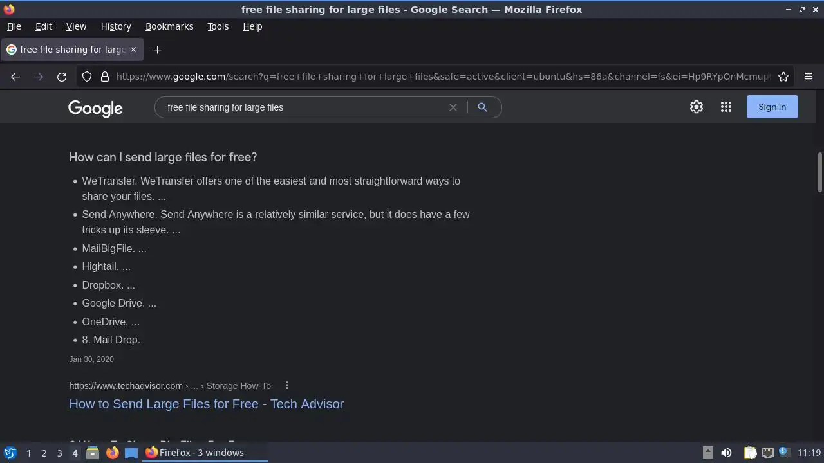The width and height of the screenshot is (824, 463).
Task: Open the Bookmarks menu
Action: (169, 26)
